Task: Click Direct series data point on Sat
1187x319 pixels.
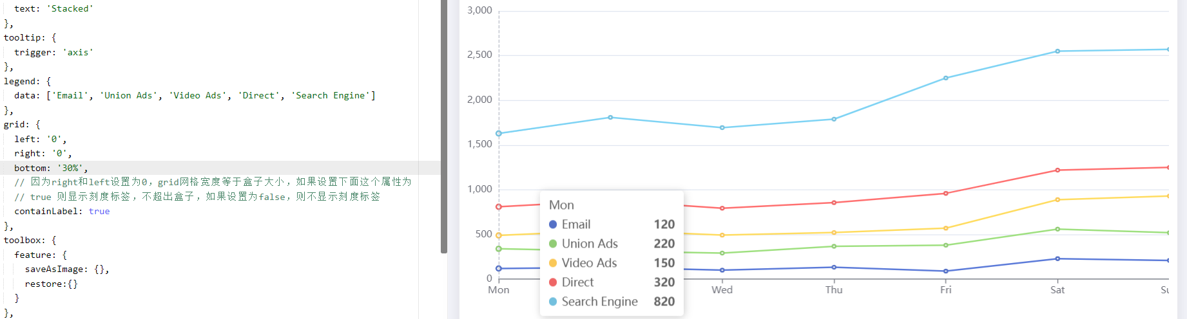Action: pos(1057,170)
